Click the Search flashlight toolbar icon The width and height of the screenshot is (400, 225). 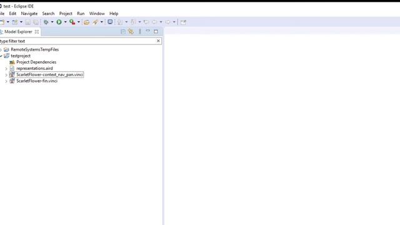(x=96, y=22)
